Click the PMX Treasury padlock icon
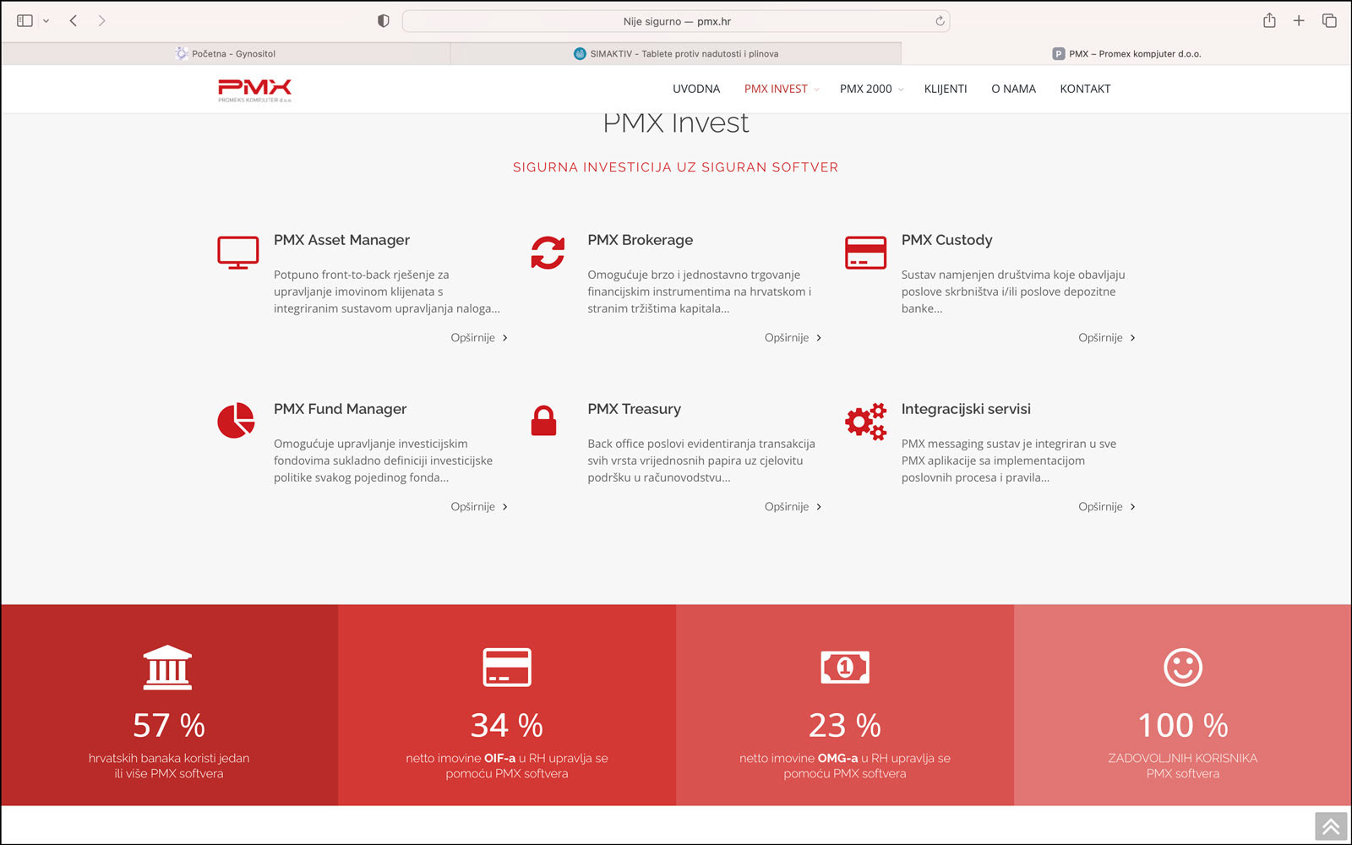Image resolution: width=1352 pixels, height=845 pixels. (543, 420)
